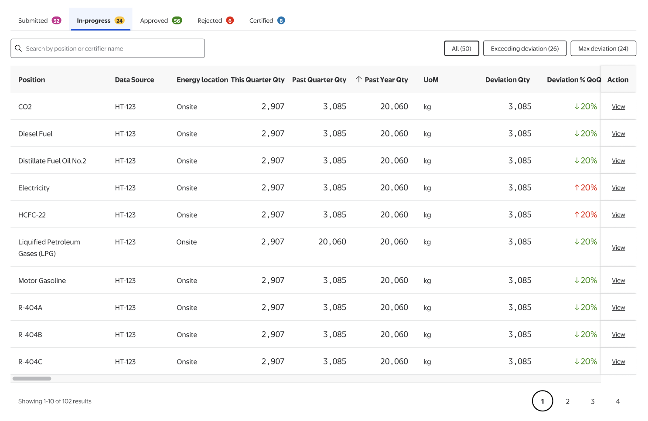Image resolution: width=648 pixels, height=421 pixels.
Task: Click the up arrow deviation for Electricity
Action: [x=577, y=188]
